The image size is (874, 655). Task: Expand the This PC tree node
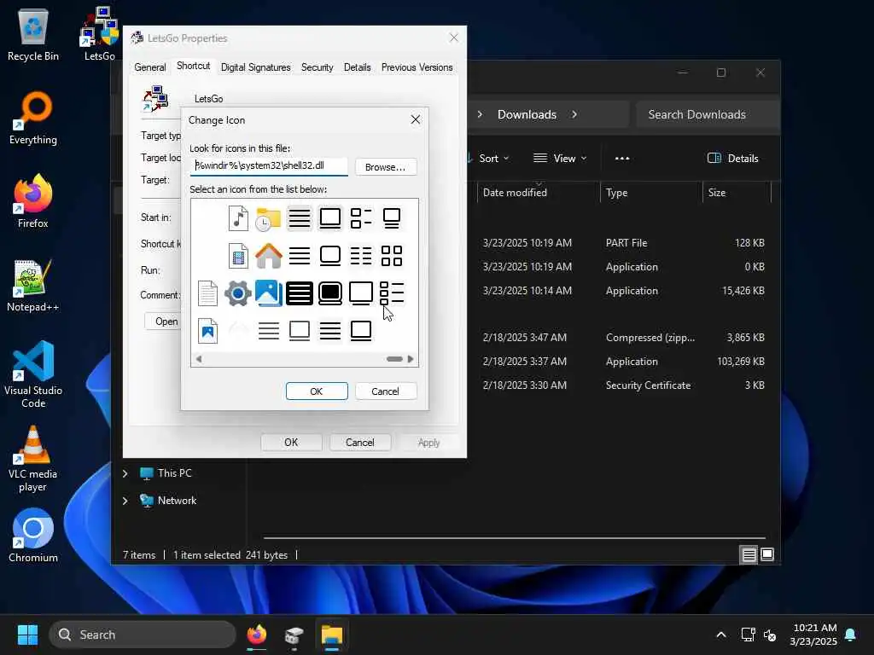pyautogui.click(x=125, y=473)
